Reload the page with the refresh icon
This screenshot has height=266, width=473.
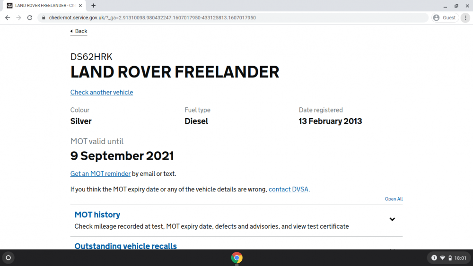tap(29, 18)
